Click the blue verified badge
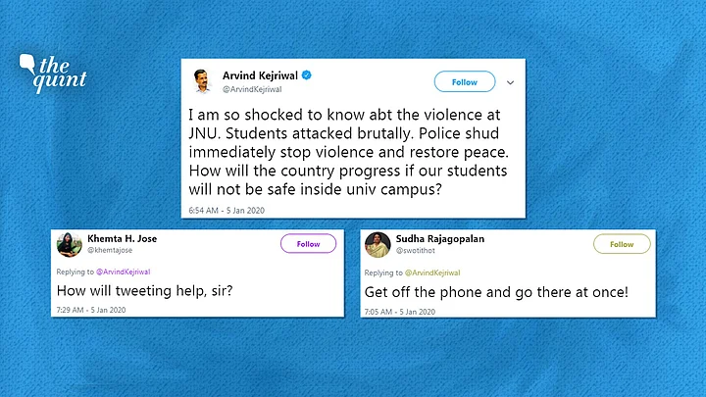Image resolution: width=706 pixels, height=397 pixels. pyautogui.click(x=307, y=75)
